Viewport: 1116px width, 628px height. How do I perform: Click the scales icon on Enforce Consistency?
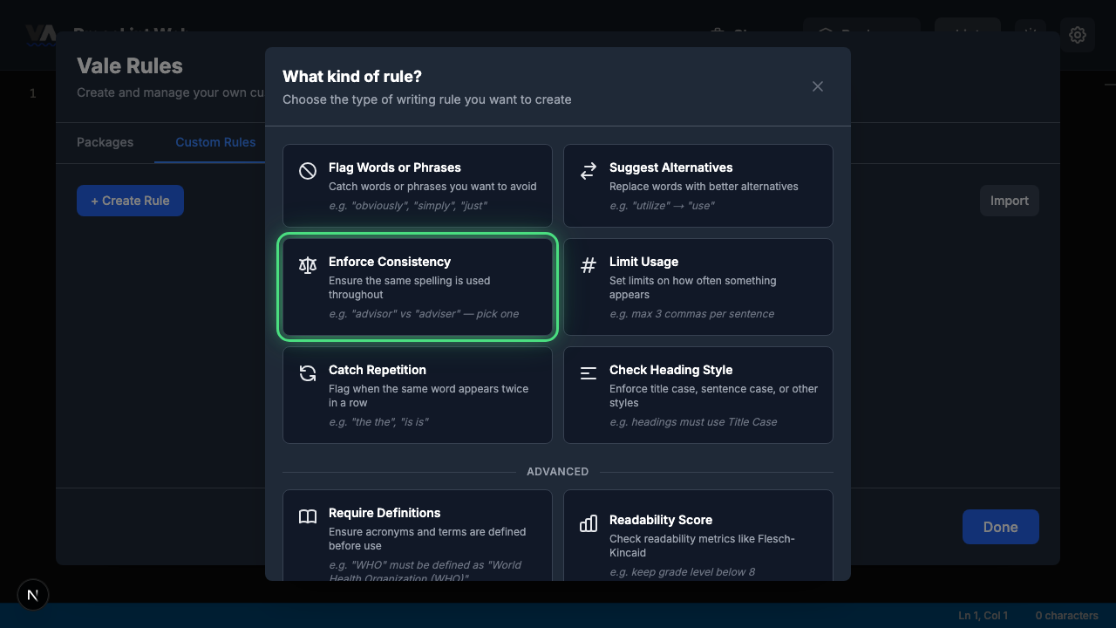coord(308,264)
